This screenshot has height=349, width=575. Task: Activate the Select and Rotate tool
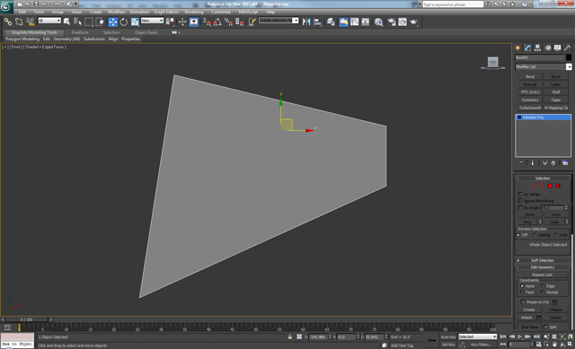coord(124,22)
